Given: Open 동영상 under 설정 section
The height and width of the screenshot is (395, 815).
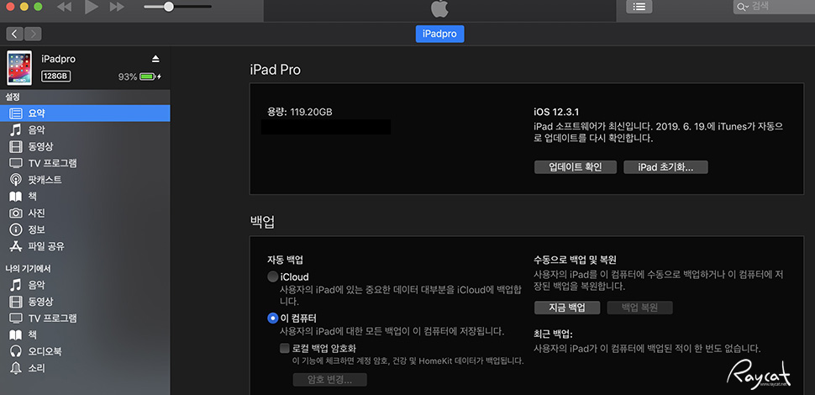Looking at the screenshot, I should point(85,146).
